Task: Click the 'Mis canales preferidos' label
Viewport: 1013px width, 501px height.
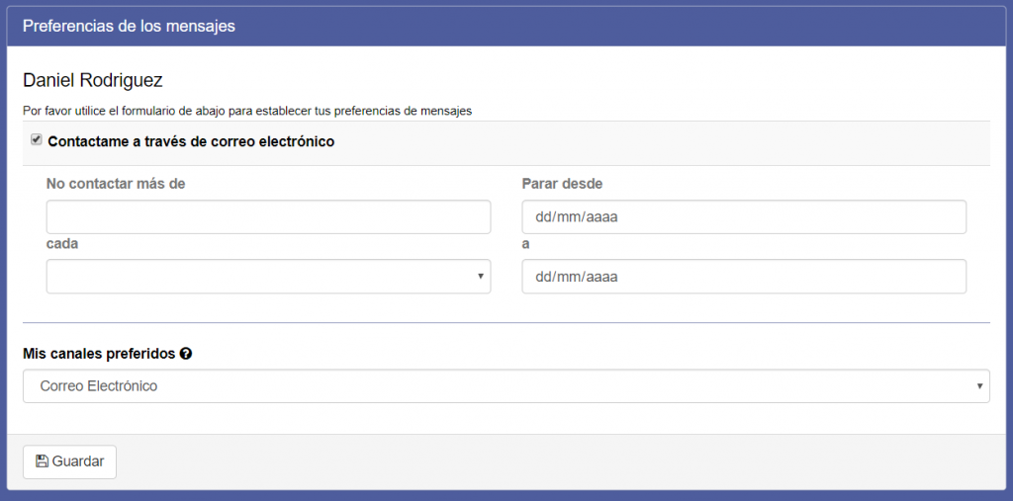Action: [x=99, y=354]
